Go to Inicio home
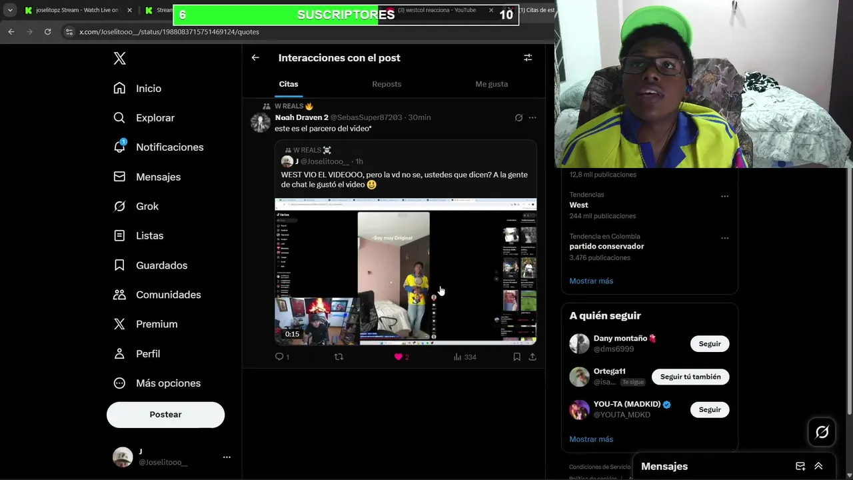The width and height of the screenshot is (853, 480). click(138, 89)
